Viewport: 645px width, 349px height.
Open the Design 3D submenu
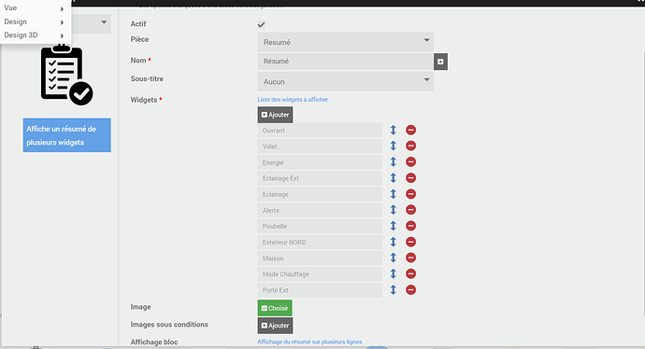point(35,35)
